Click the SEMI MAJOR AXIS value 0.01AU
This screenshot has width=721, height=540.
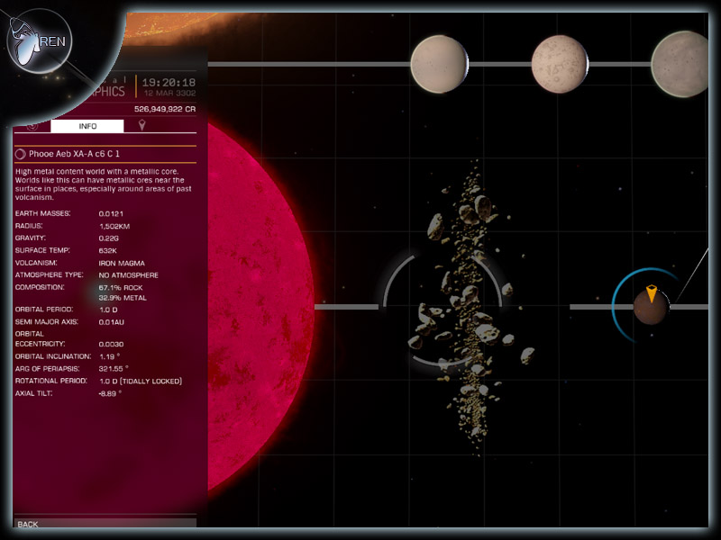point(111,322)
